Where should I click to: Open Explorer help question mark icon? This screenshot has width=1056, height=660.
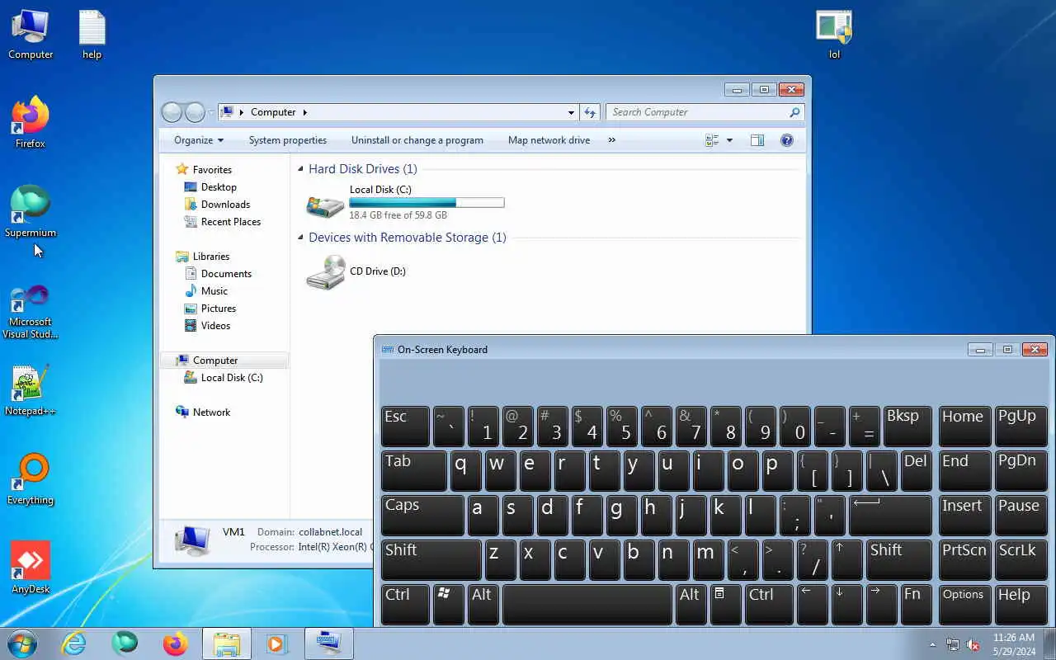[x=787, y=140]
